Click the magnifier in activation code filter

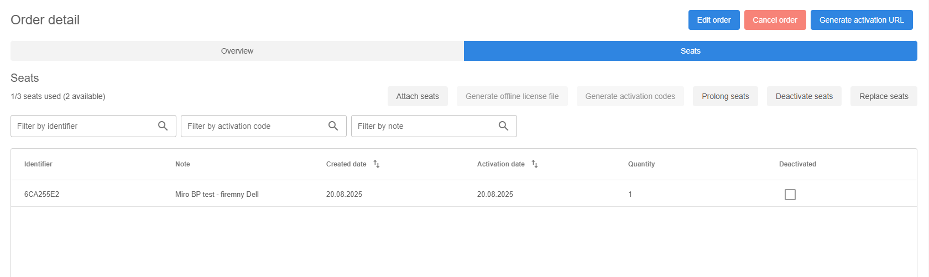pyautogui.click(x=333, y=126)
